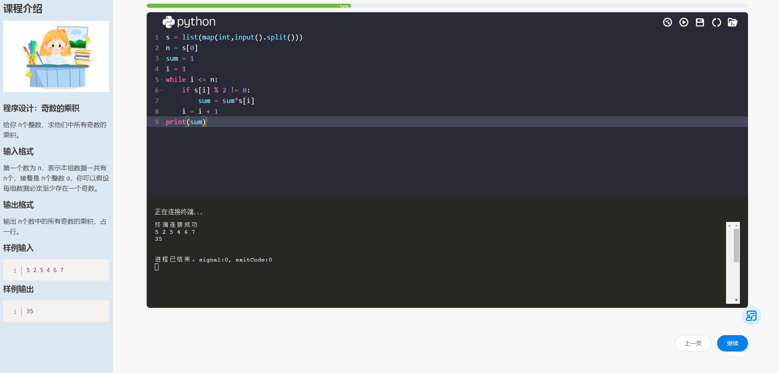
Task: Click the sample output '35' in sidebar
Action: tap(30, 311)
